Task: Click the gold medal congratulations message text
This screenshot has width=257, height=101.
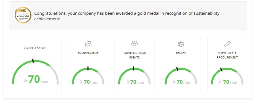Action: [x=127, y=16]
